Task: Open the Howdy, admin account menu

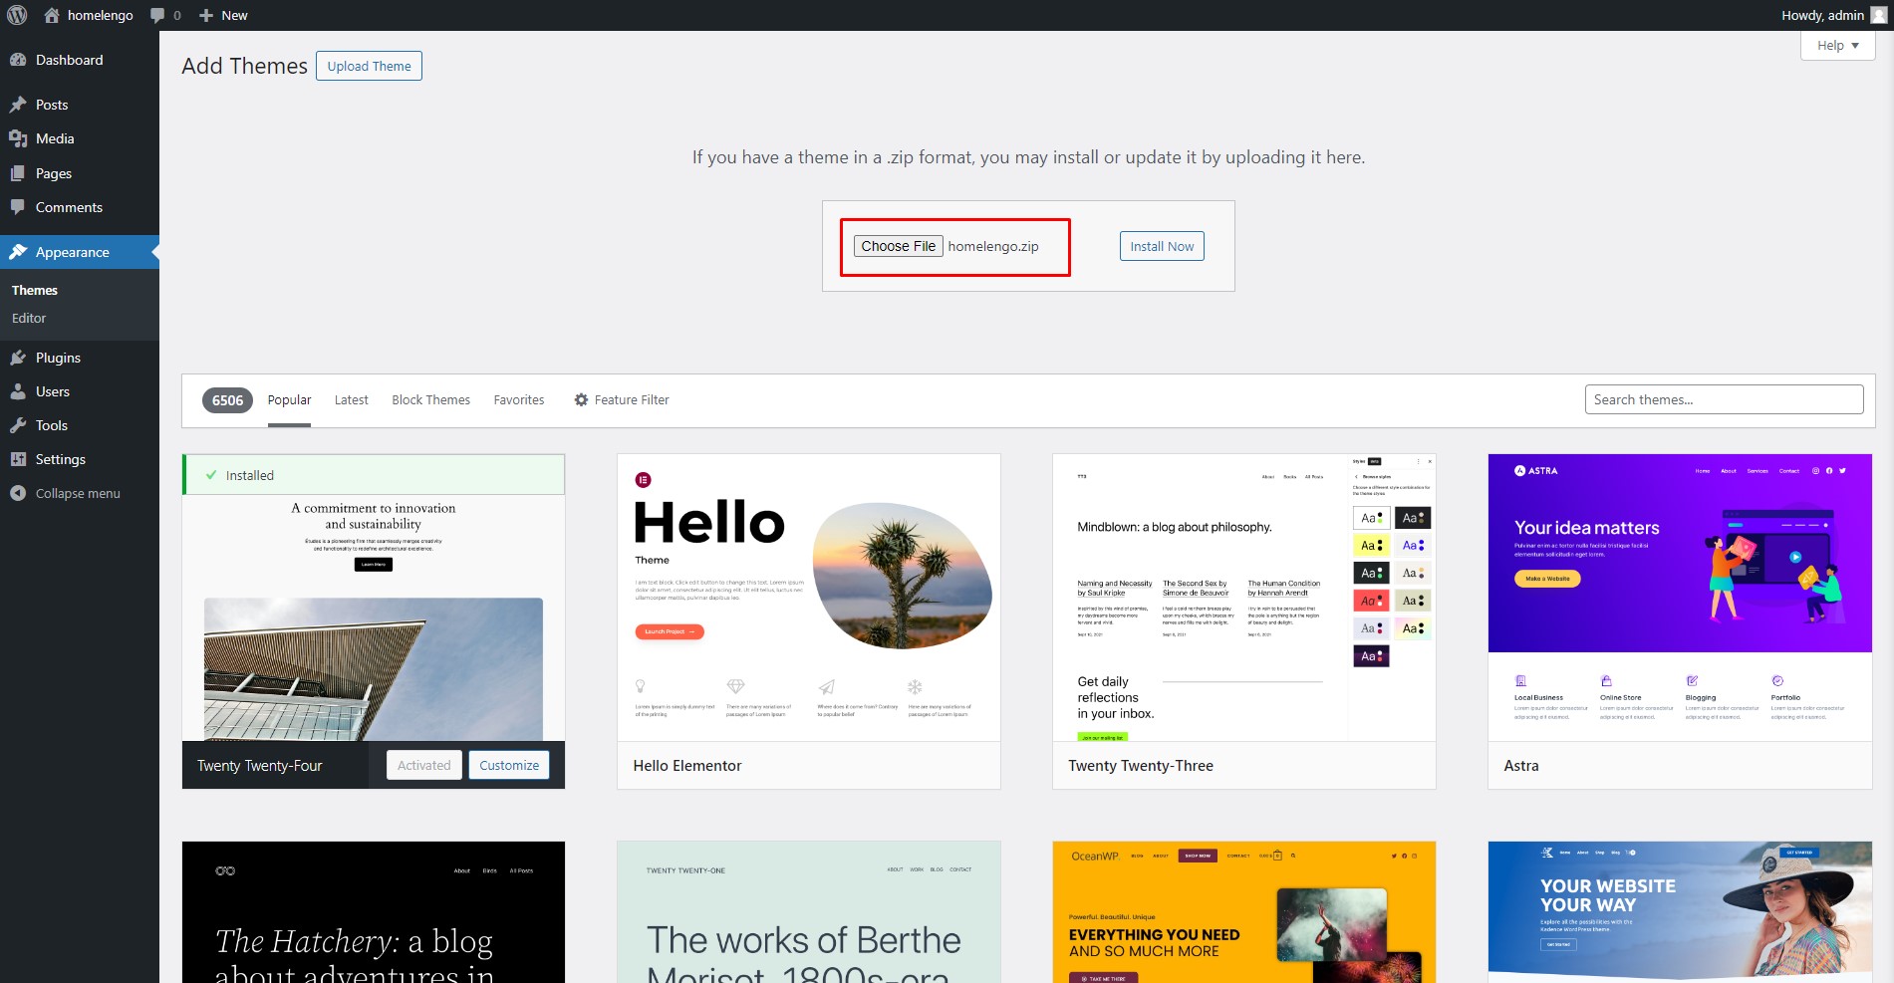Action: click(1833, 15)
